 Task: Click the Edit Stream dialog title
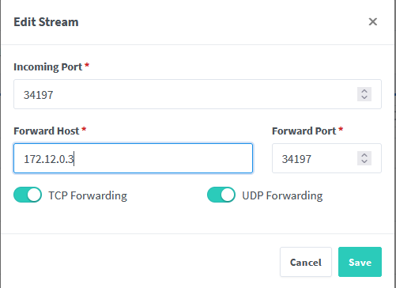(x=46, y=22)
